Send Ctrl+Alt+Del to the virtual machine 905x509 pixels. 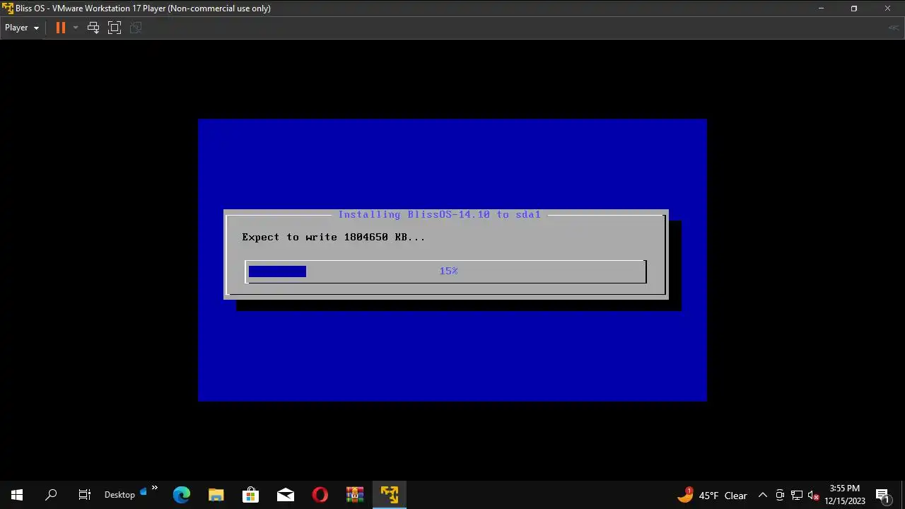coord(93,28)
